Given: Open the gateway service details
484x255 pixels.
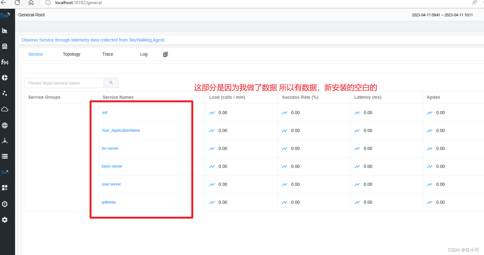Looking at the screenshot, I should coord(109,202).
